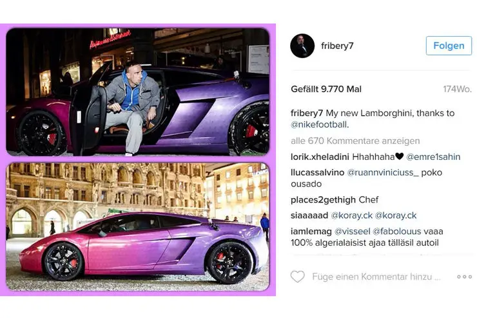Open fribery7 profile avatar picture

302,46
